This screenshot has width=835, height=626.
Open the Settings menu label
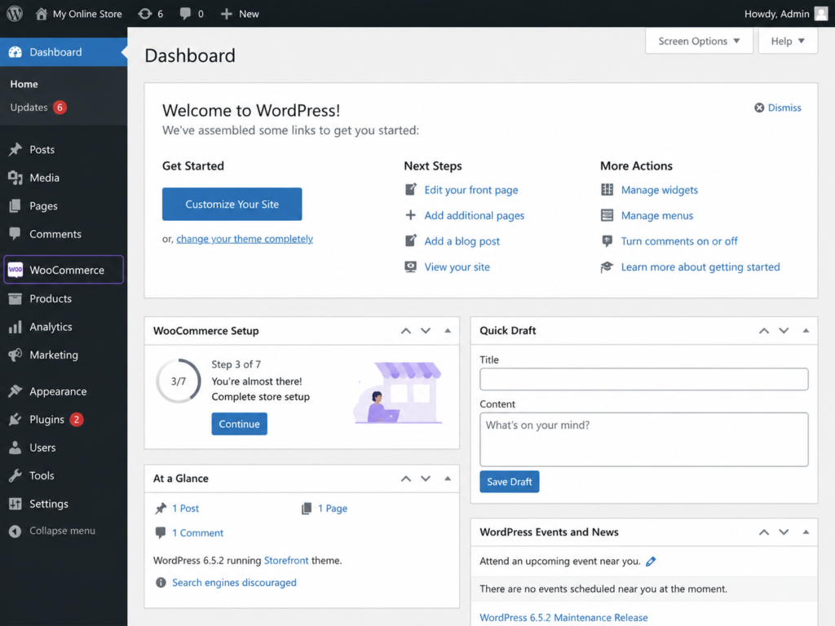tap(49, 504)
